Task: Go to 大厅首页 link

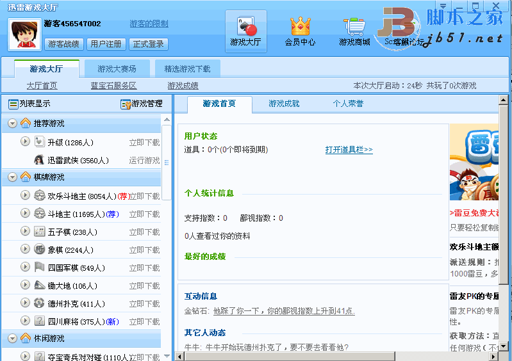Action: tap(42, 86)
